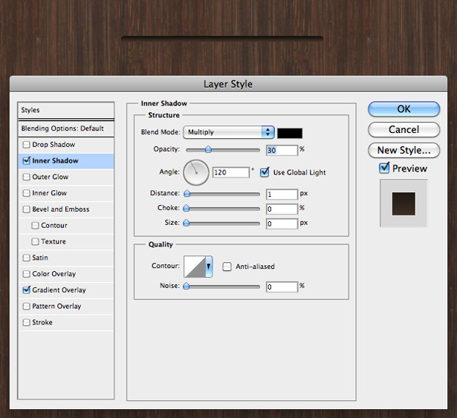The width and height of the screenshot is (457, 418).
Task: Toggle the Preview checkbox
Action: (384, 168)
